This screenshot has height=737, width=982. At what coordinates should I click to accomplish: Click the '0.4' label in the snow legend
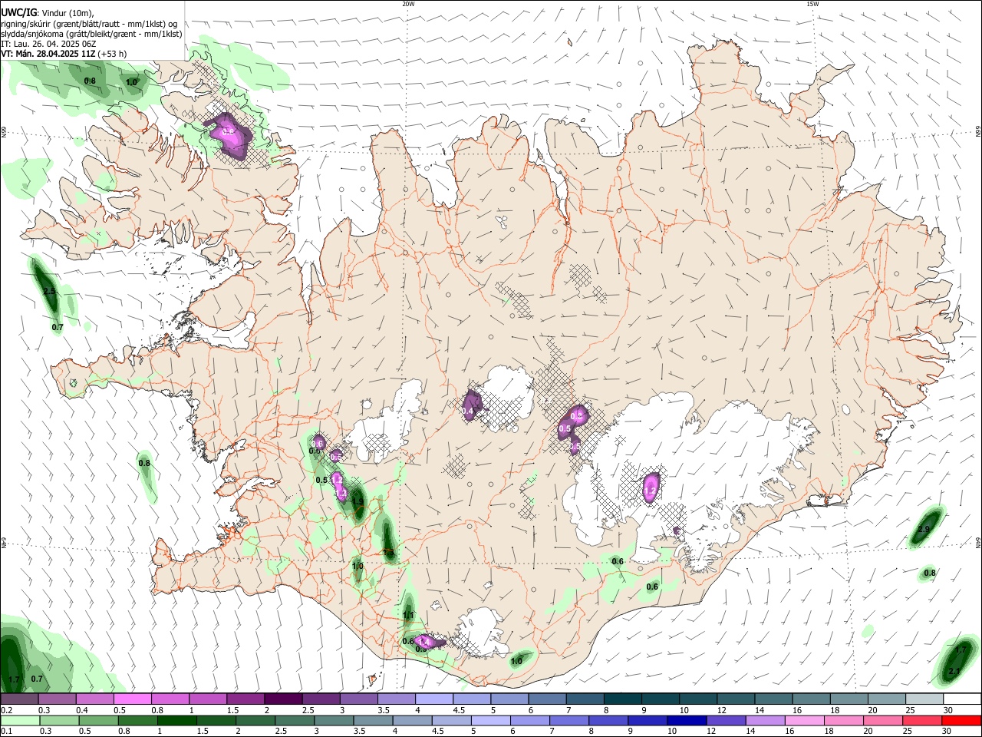point(82,710)
